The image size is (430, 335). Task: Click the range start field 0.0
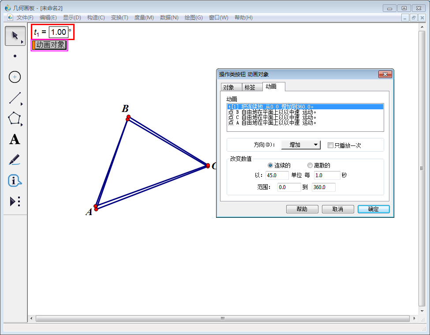pyautogui.click(x=289, y=187)
